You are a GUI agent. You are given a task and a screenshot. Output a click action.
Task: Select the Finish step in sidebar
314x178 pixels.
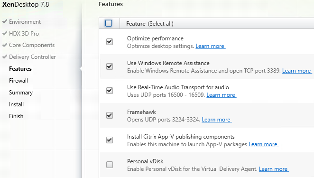pos(16,116)
